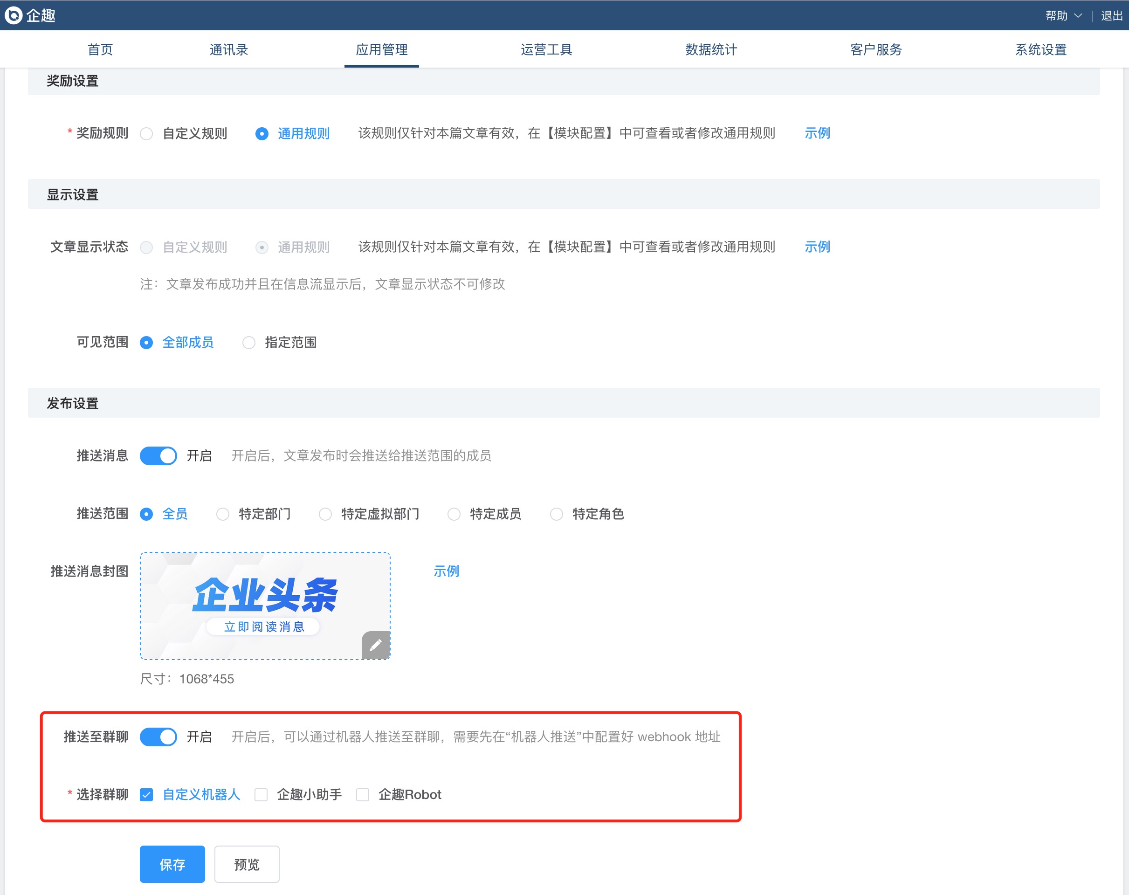Viewport: 1129px width, 895px height.
Task: Open the 首页 tab
Action: click(x=100, y=50)
